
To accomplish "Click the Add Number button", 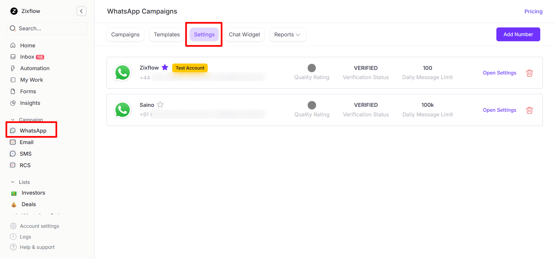I will pyautogui.click(x=518, y=34).
